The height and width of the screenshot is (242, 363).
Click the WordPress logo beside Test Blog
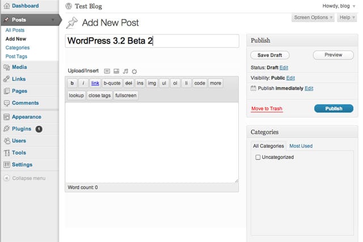click(x=69, y=7)
